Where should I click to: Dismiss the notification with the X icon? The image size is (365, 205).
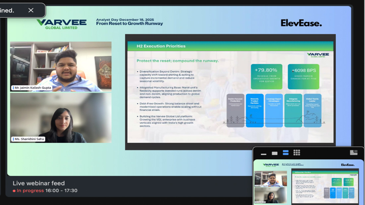(31, 10)
